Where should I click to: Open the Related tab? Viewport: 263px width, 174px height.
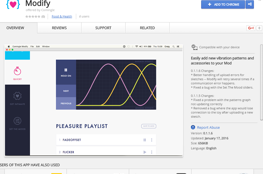point(147,28)
